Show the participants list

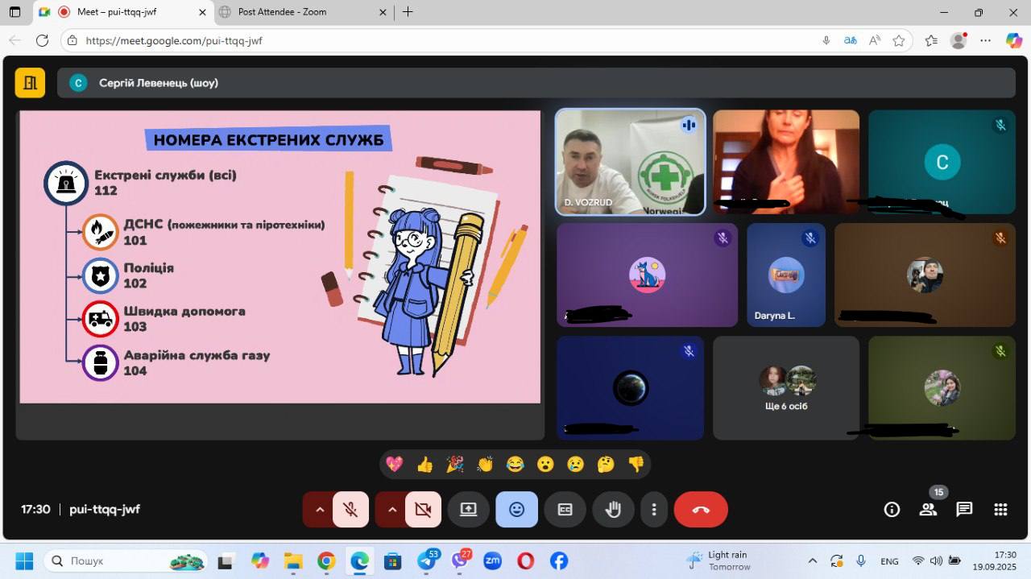[928, 509]
